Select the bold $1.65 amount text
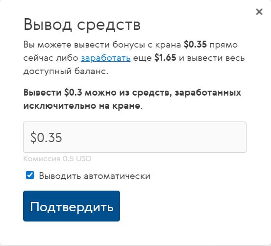The width and height of the screenshot is (271, 246). coord(165,57)
